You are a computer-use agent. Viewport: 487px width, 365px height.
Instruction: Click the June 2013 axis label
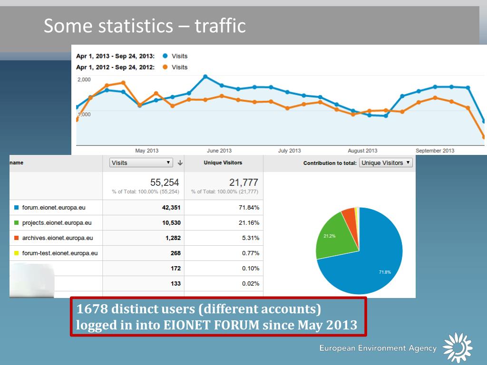pyautogui.click(x=219, y=151)
